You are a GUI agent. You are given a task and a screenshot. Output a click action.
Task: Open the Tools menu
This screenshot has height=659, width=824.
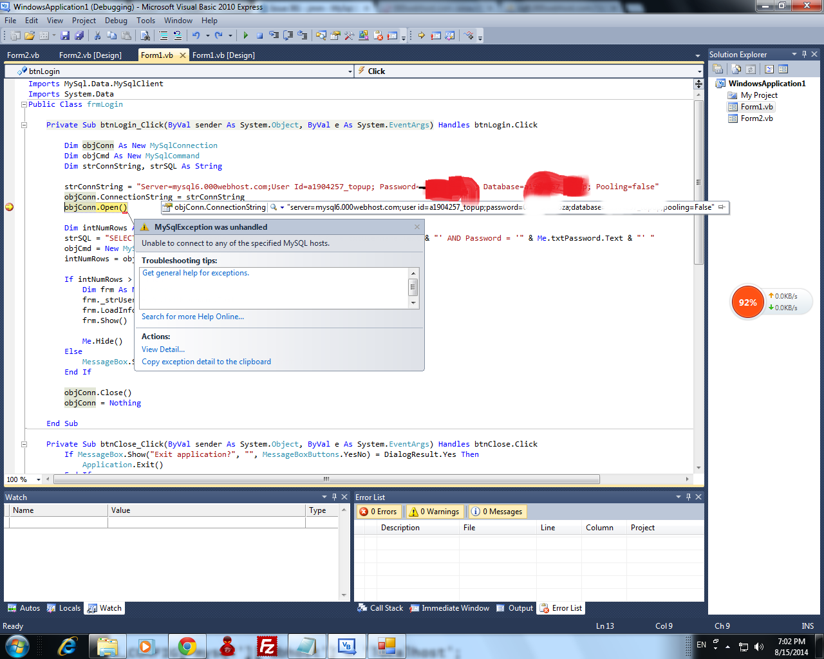(145, 21)
